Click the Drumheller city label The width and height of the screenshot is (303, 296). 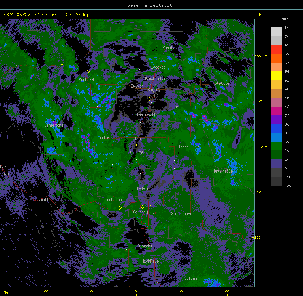[224, 171]
